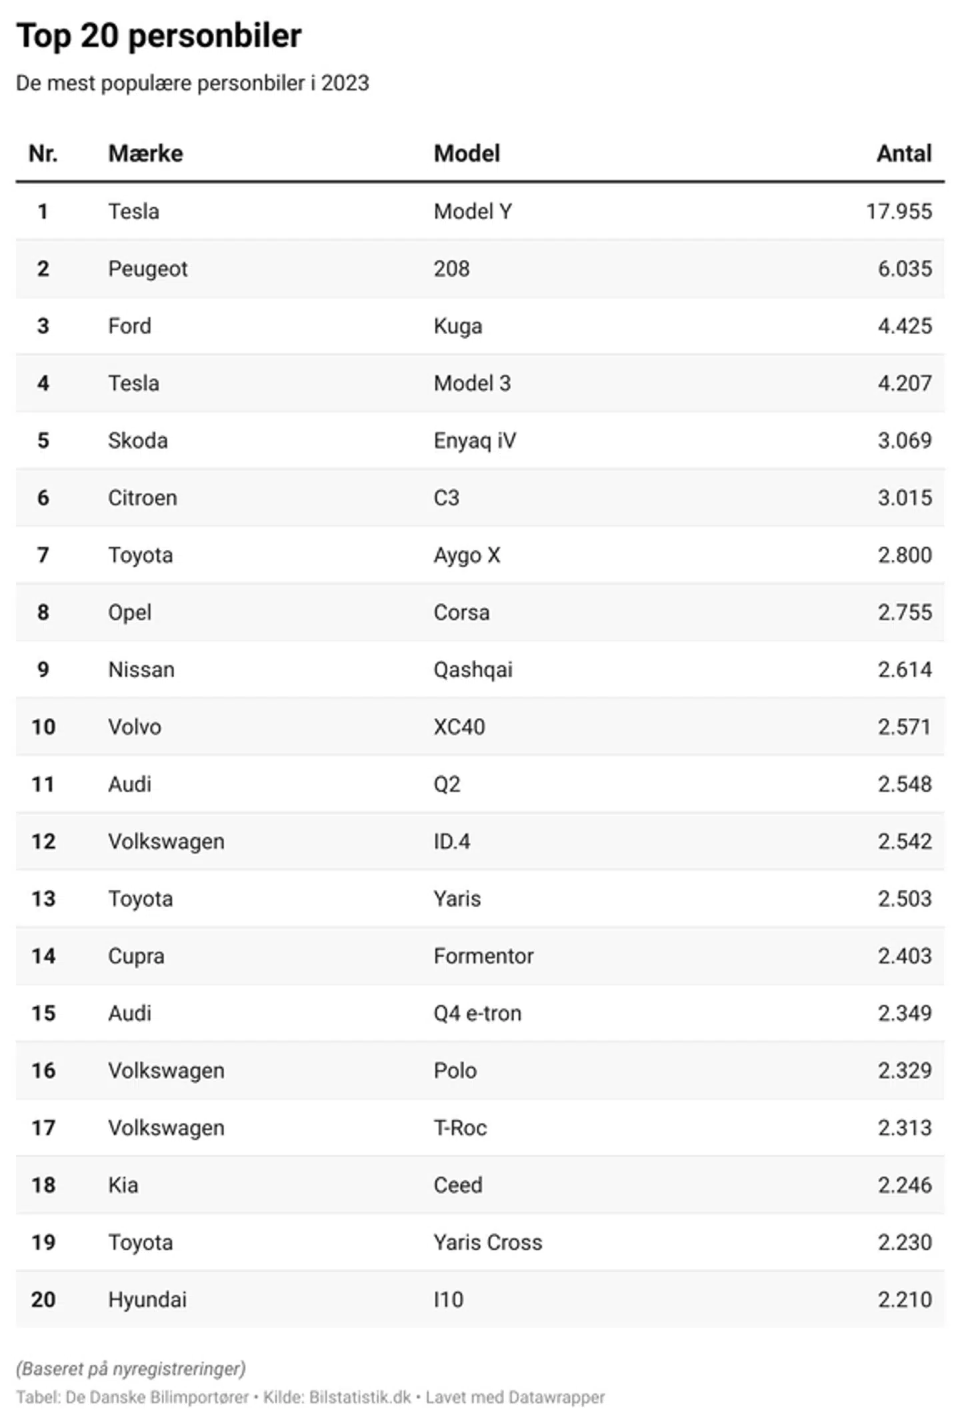Click the Top 20 personbiler title
Screen dimensions: 960x1423
click(x=159, y=36)
